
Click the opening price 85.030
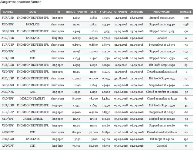(76, 99)
